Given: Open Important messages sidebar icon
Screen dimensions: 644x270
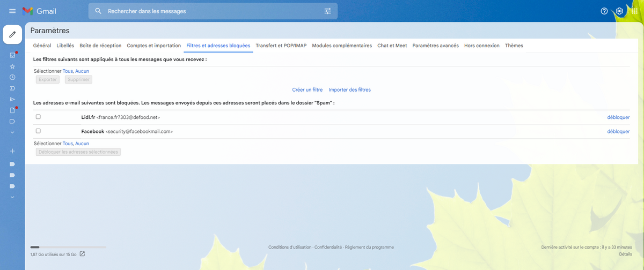Looking at the screenshot, I should [x=12, y=88].
